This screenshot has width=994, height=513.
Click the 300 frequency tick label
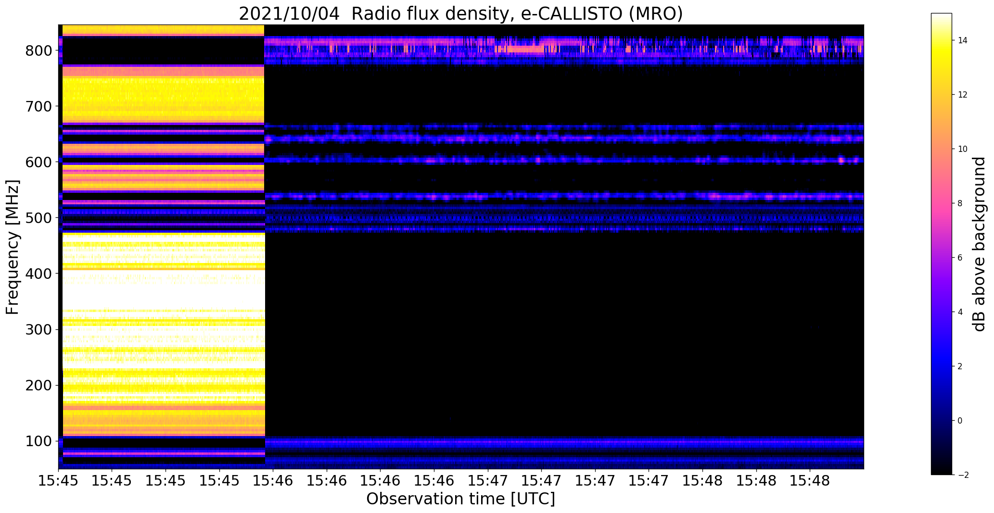coord(38,329)
